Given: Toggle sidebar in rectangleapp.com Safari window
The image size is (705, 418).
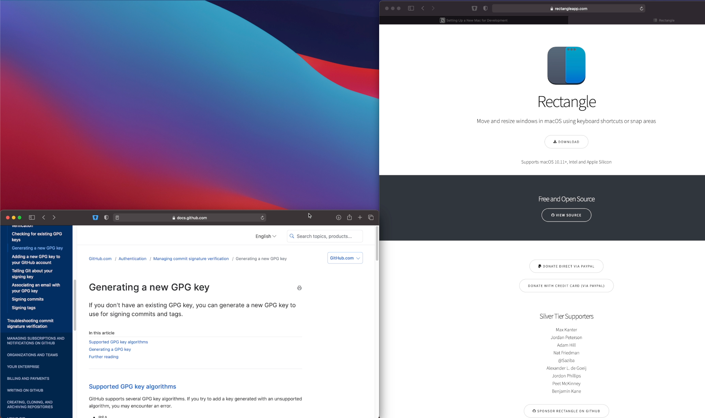Looking at the screenshot, I should coord(411,8).
